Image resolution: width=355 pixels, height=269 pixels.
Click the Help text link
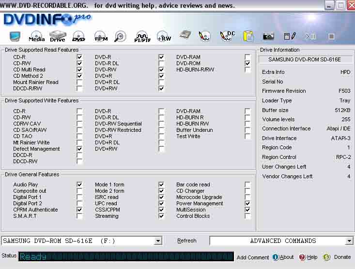pyautogui.click(x=312, y=257)
